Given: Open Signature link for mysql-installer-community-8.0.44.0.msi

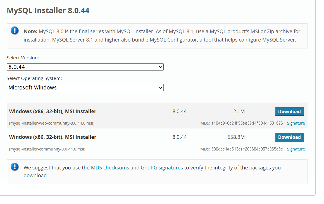Looking at the screenshot, I should tap(296, 149).
